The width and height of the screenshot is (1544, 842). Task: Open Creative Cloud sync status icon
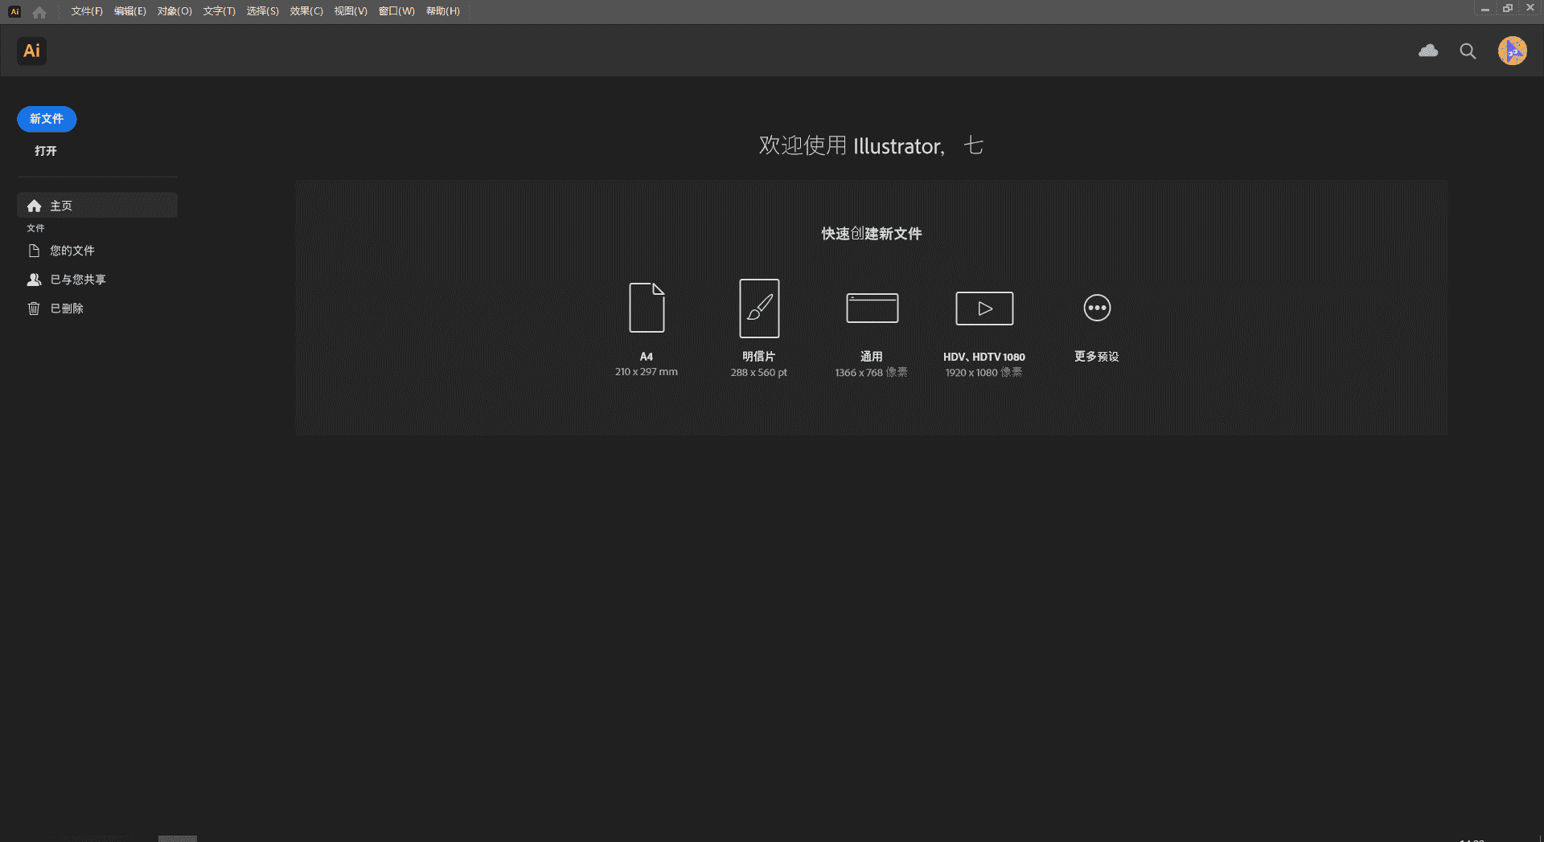click(1428, 51)
